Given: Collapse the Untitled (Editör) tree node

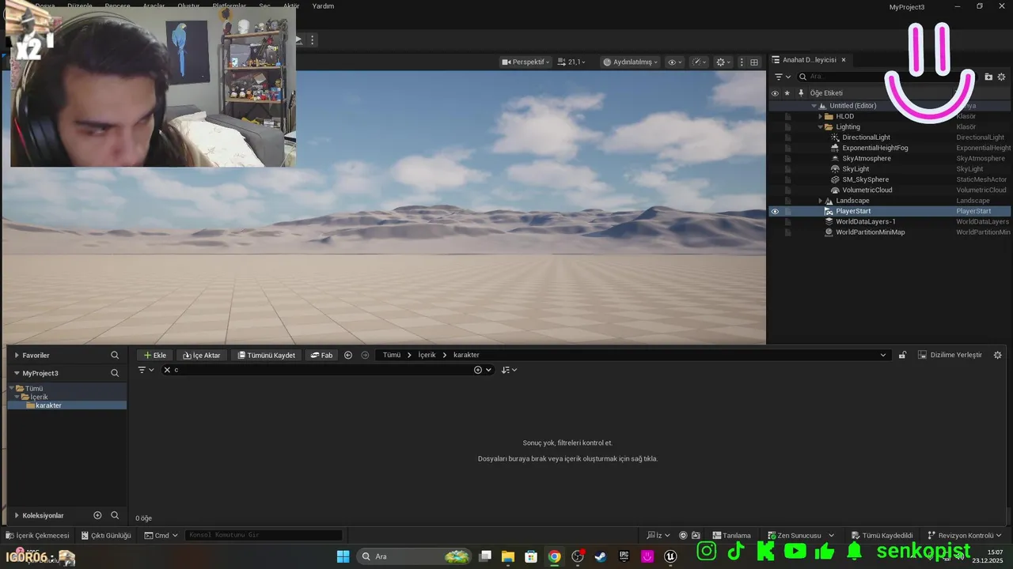Looking at the screenshot, I should point(814,106).
